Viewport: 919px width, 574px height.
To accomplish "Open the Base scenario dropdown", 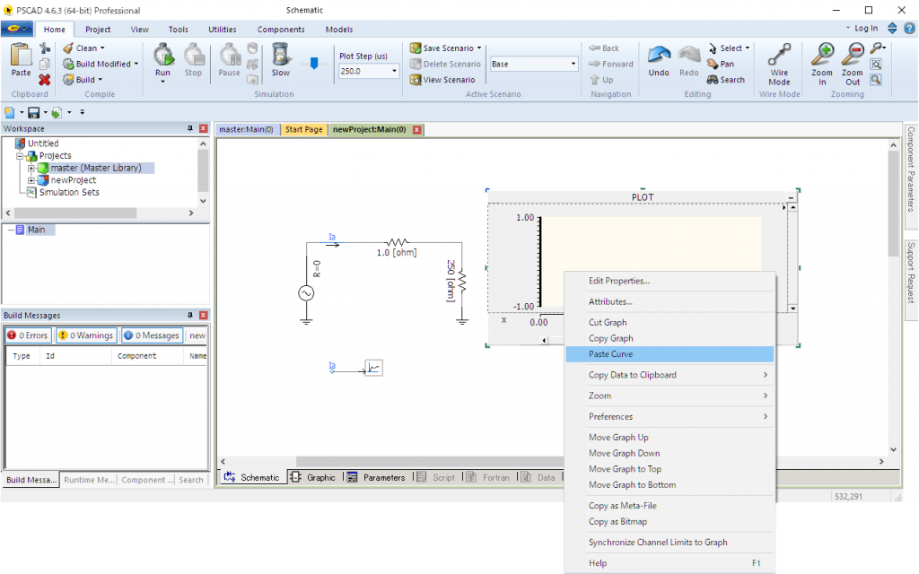I will 573,64.
